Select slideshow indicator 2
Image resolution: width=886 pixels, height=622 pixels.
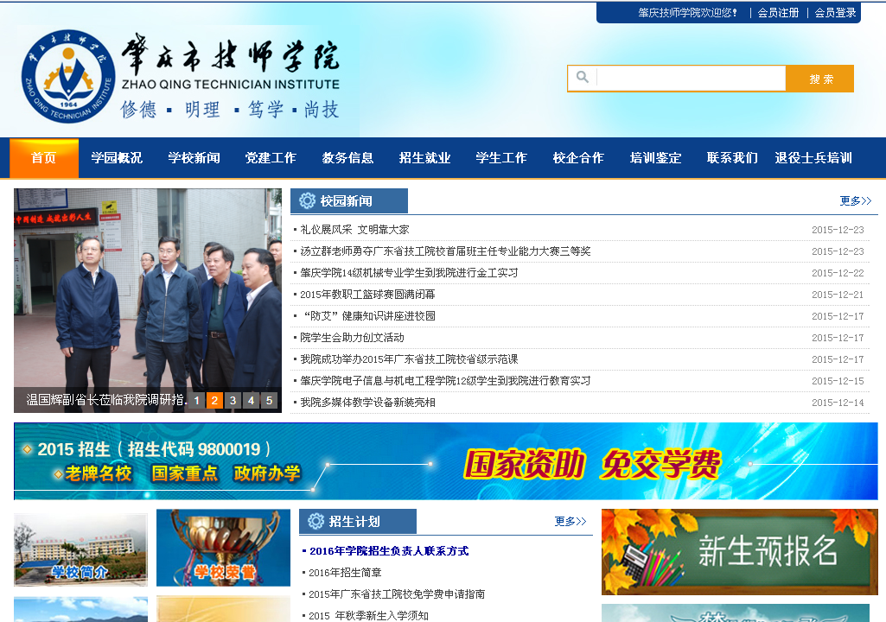click(x=214, y=401)
